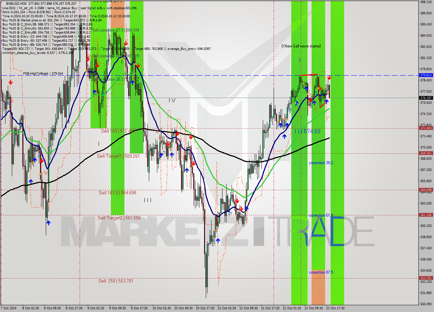Click the '8 Oct 09:30' time axis label
The image size is (434, 312).
(x=53, y=308)
